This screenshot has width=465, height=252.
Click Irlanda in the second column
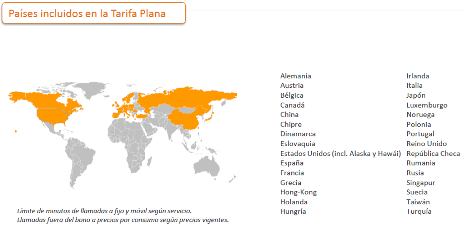[x=418, y=76]
